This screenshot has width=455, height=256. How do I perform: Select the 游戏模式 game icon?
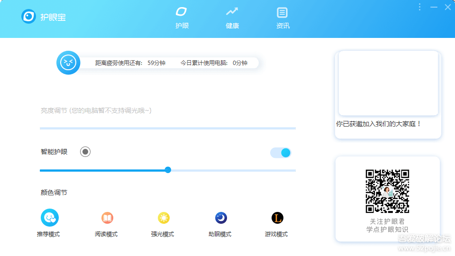click(x=277, y=218)
